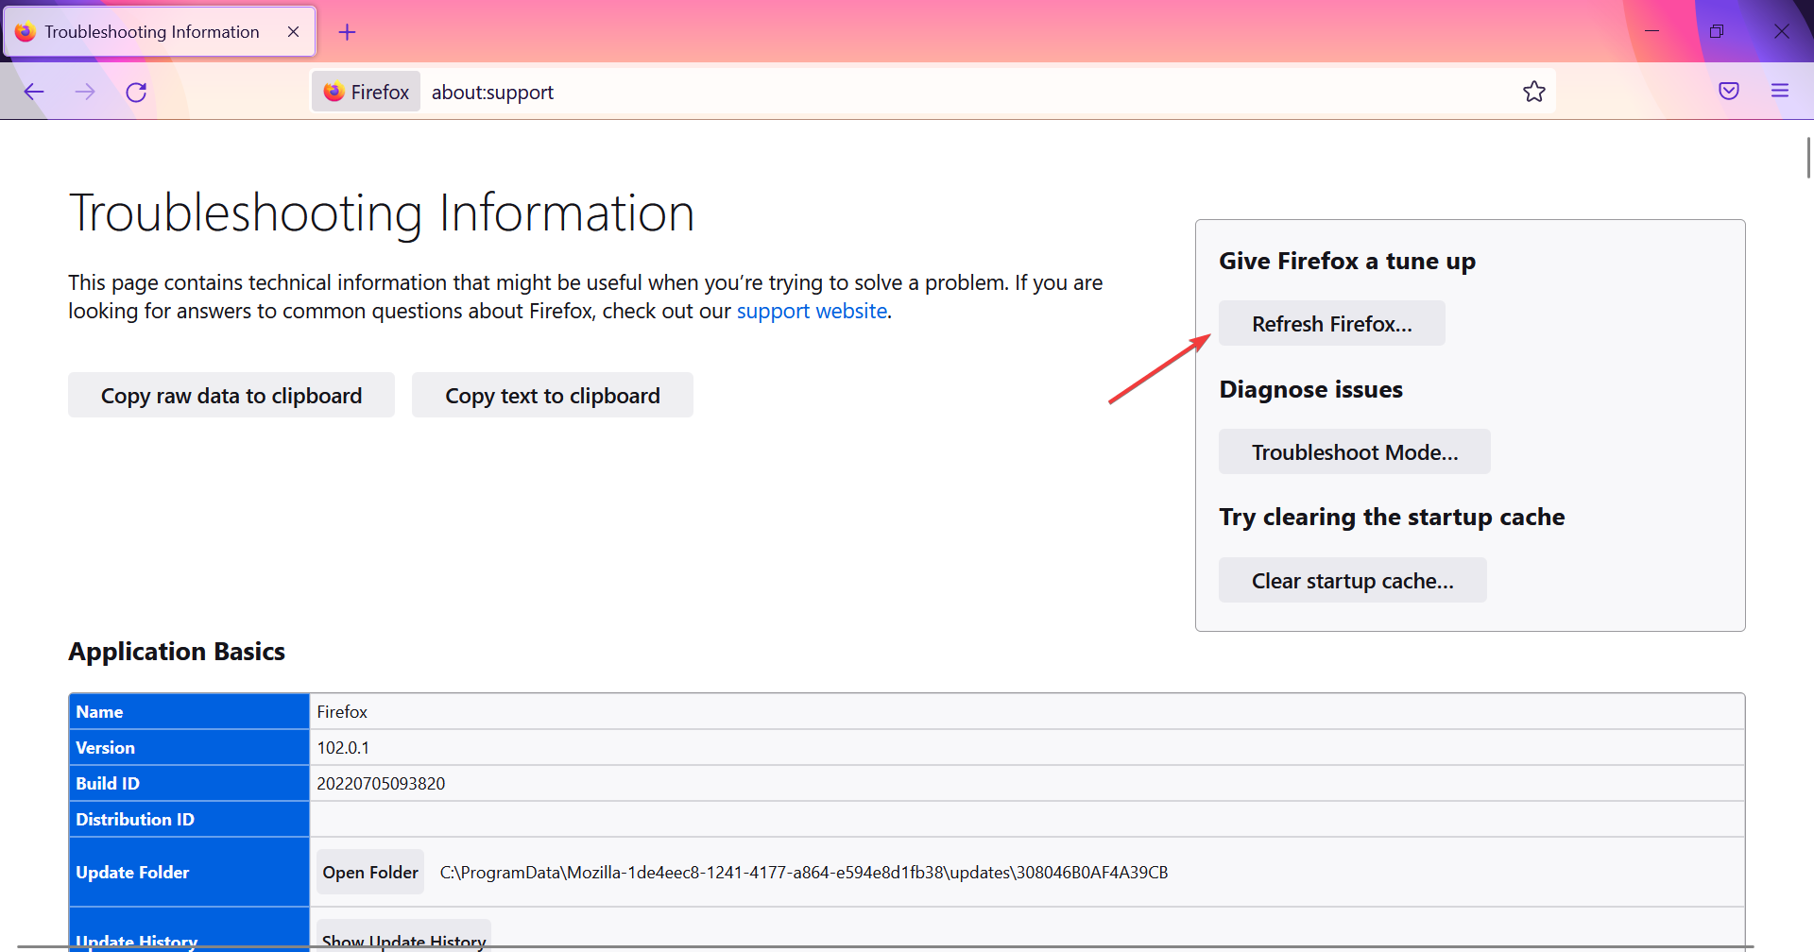Click the Diagnose issues heading
1814x952 pixels.
pos(1311,389)
